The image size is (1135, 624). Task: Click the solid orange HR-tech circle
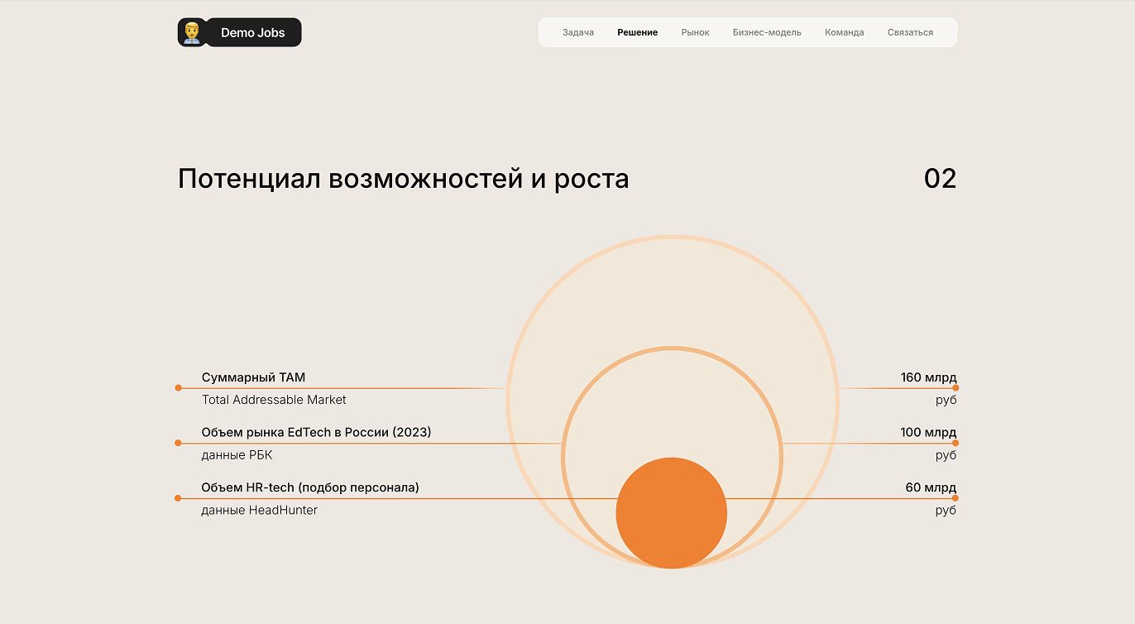(672, 513)
